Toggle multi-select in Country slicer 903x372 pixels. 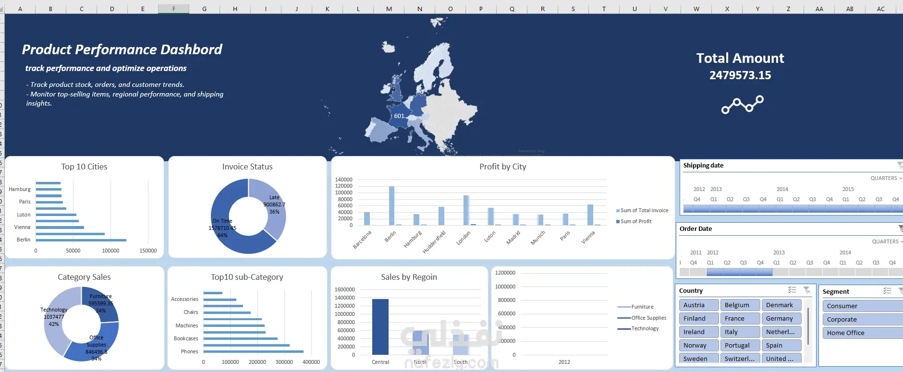[x=792, y=290]
